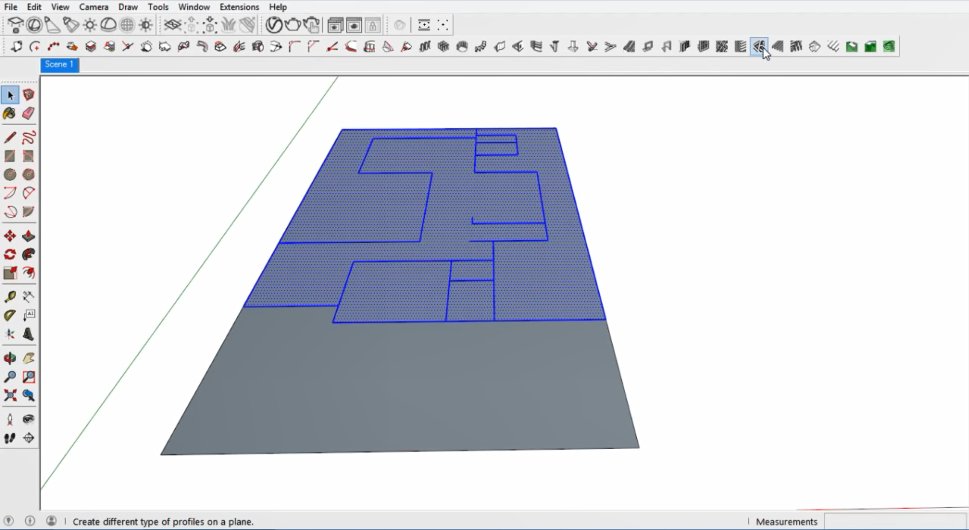Activate the Orbit tool
Screen dimensions: 969x530
click(x=10, y=358)
